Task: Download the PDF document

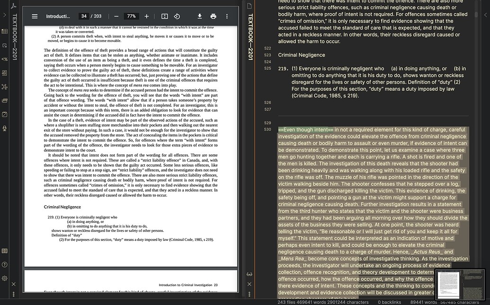Action: click(199, 16)
